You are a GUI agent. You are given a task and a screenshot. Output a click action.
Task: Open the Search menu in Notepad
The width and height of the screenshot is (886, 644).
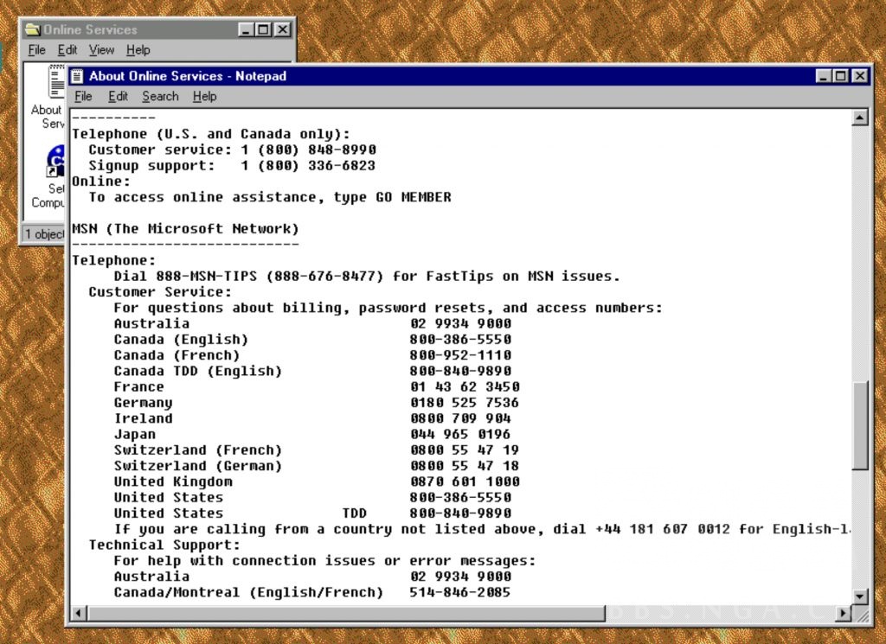pos(160,96)
